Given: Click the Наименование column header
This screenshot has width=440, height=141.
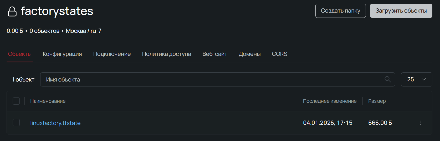Looking at the screenshot, I should coord(48,101).
